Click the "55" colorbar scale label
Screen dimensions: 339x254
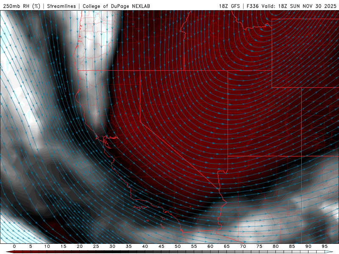[x=194, y=246]
